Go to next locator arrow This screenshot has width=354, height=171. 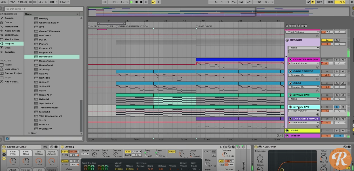(x=298, y=26)
